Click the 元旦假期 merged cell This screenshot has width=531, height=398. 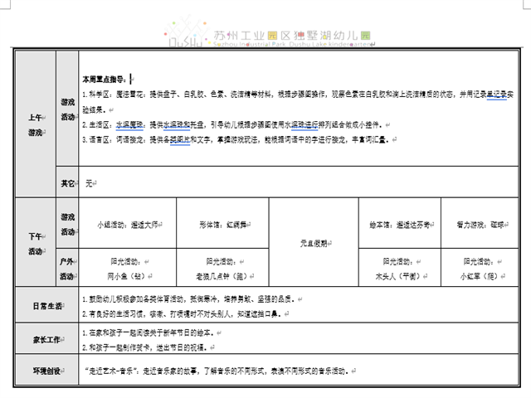point(314,242)
